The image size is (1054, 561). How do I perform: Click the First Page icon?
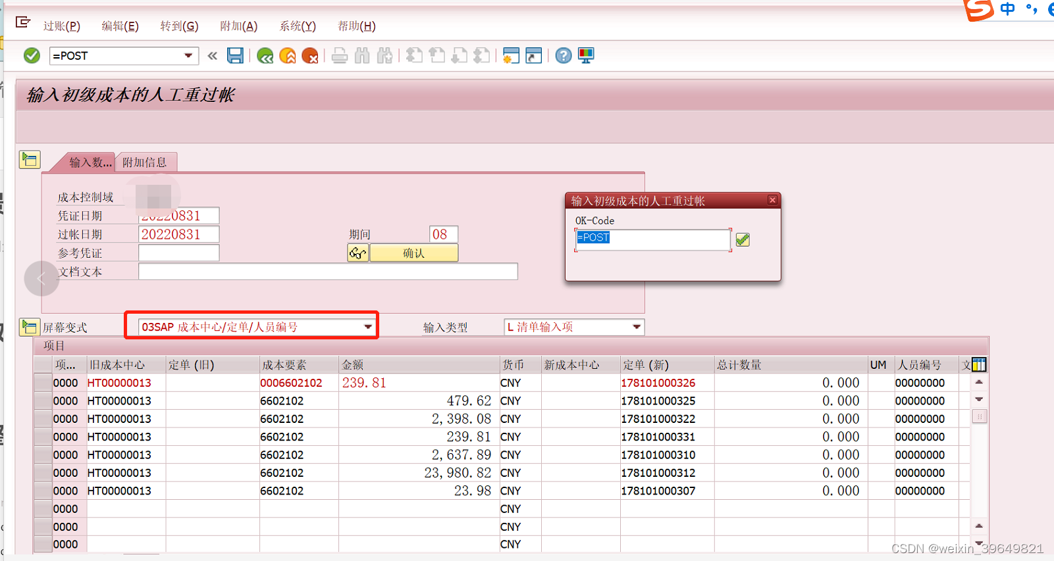pos(414,56)
